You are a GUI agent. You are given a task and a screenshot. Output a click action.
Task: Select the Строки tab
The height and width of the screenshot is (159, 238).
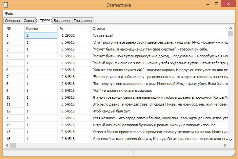click(x=44, y=20)
